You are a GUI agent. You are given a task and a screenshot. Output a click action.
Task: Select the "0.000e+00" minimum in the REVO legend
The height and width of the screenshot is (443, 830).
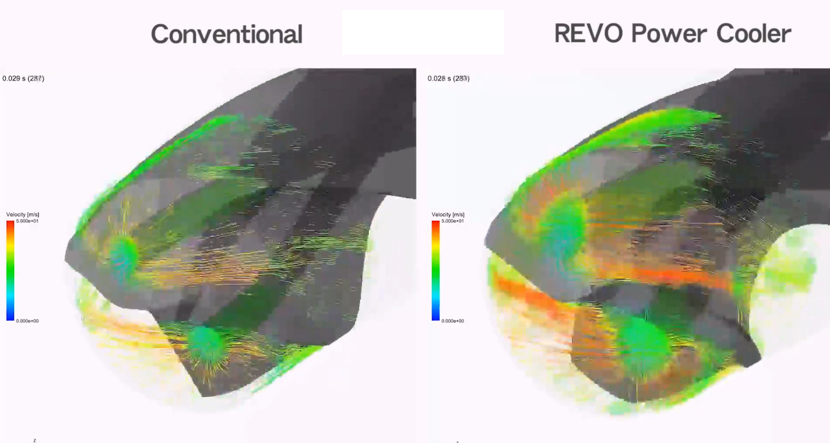pyautogui.click(x=453, y=321)
